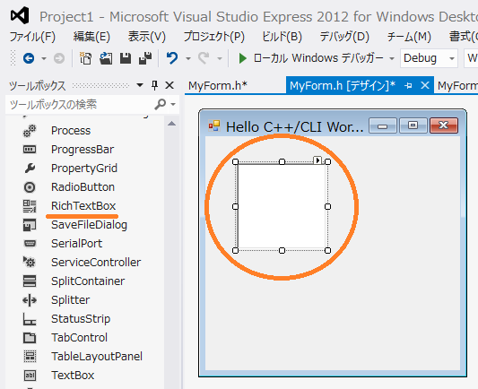
Task: Click the new project toolbar icon
Action: [x=85, y=58]
